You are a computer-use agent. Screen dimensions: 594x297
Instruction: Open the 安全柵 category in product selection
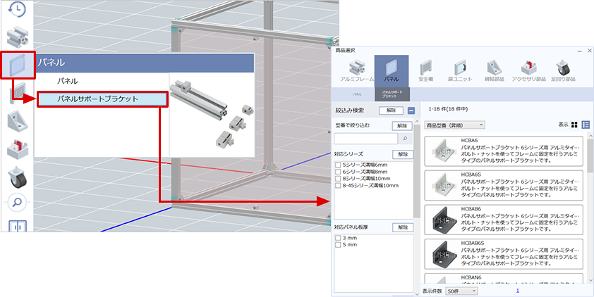point(426,71)
